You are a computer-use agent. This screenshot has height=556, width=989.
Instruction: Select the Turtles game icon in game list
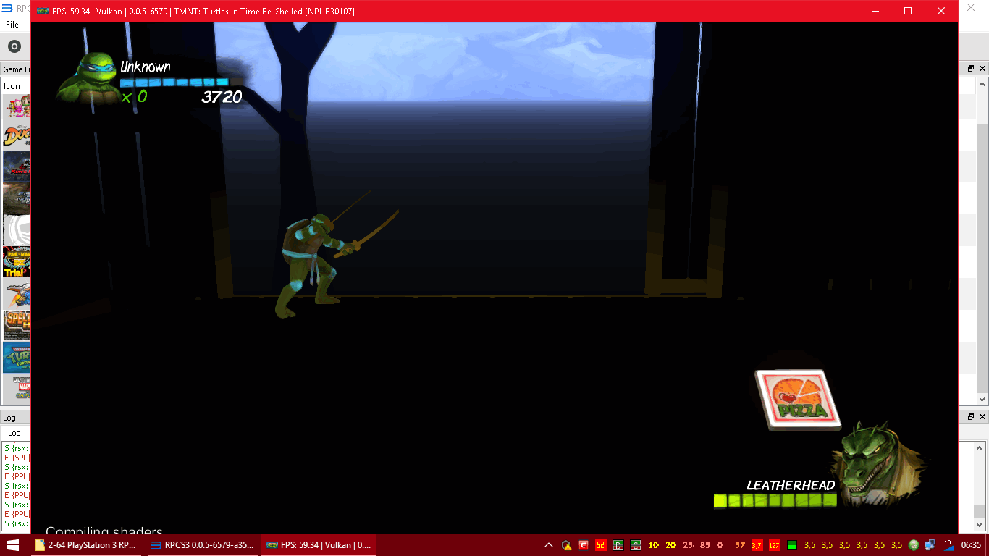17,357
